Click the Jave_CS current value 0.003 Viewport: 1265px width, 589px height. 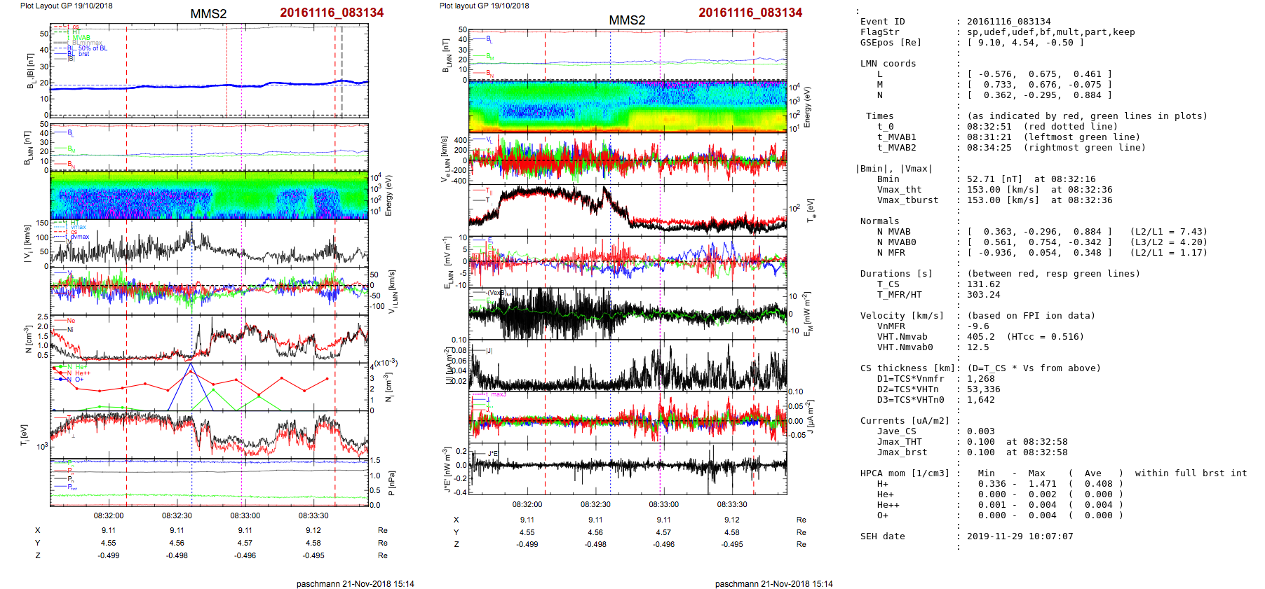(x=980, y=431)
